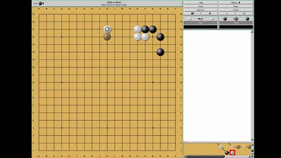Screen dimensions: 281x158
Task: Step forward one move (single-right arrow)
Action: click(x=227, y=14)
